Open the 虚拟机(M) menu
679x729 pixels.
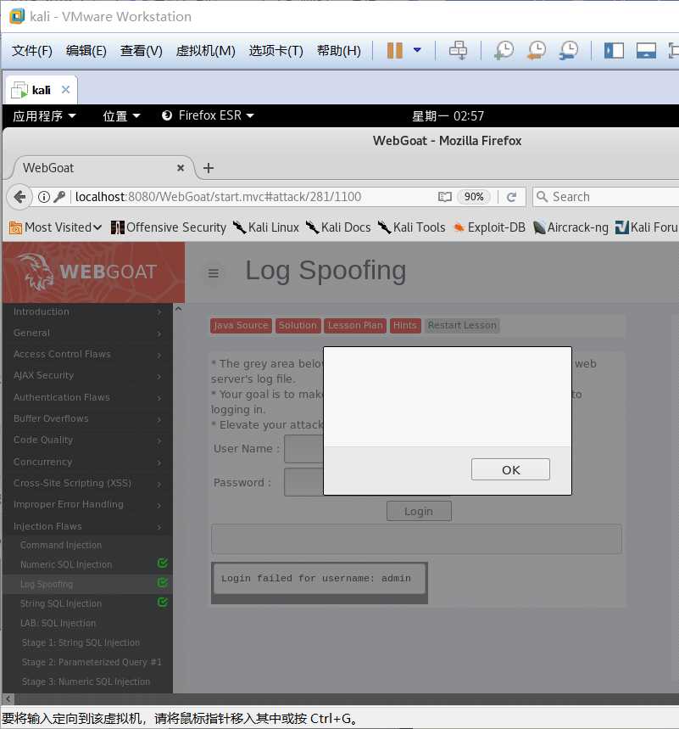(205, 51)
